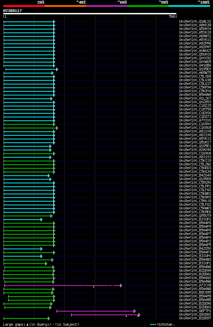
Task: Select hit label UniRef100_B2DD99
Action: coord(195,270)
